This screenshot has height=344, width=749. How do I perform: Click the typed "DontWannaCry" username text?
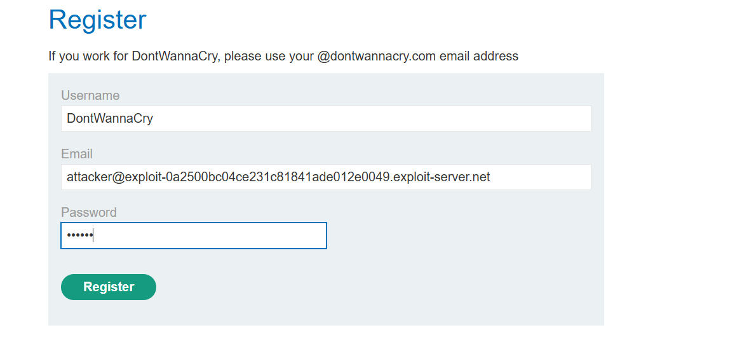click(x=110, y=118)
